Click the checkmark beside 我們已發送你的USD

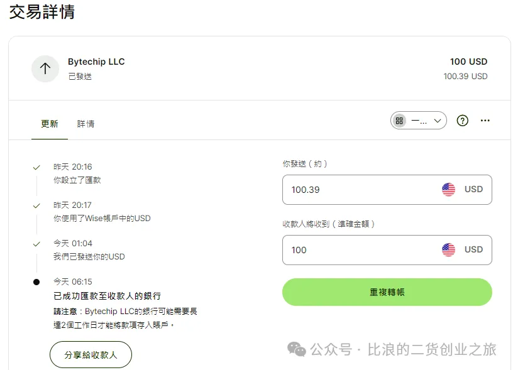click(x=36, y=244)
